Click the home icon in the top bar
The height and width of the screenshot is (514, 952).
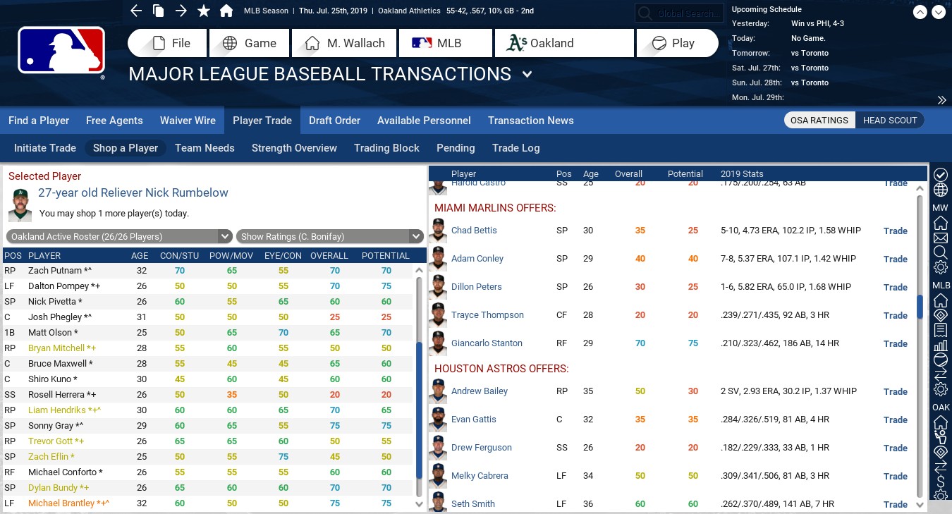click(226, 11)
